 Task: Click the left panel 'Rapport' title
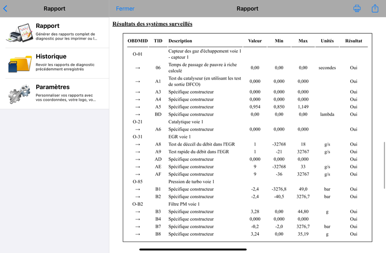coord(55,9)
